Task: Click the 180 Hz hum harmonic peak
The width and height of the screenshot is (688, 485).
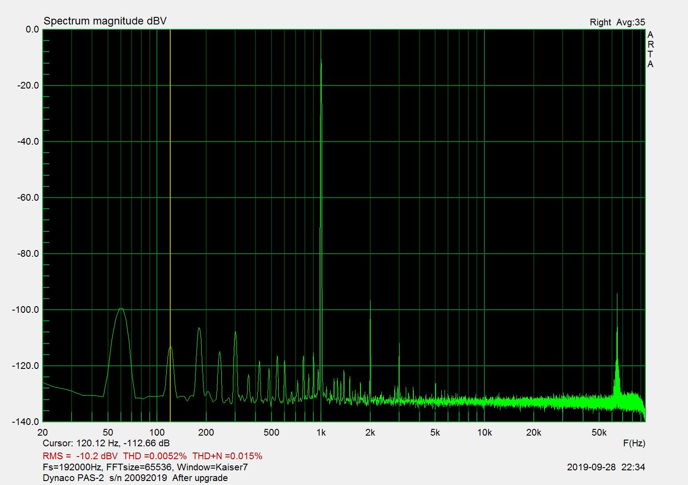Action: 199,328
